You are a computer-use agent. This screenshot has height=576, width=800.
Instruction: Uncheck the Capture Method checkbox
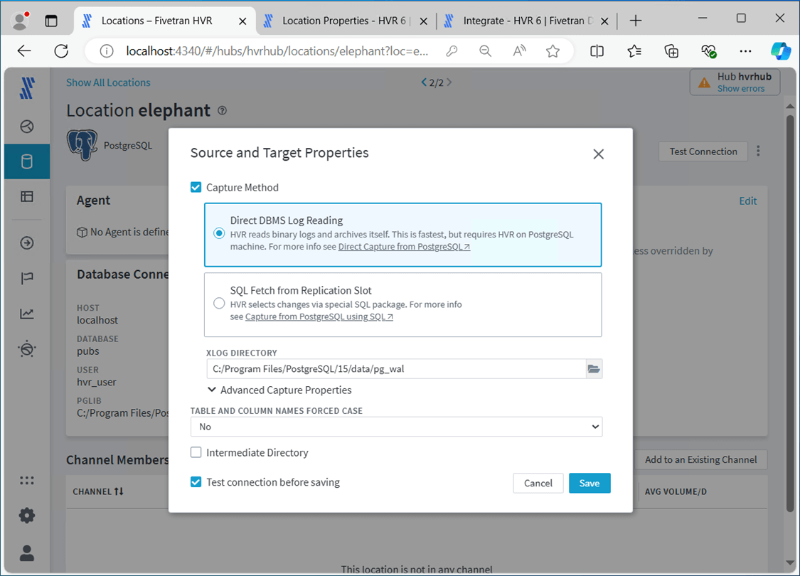click(196, 188)
